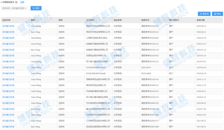The width and height of the screenshot is (224, 130).
Task: Click the STADAPHARM GmbH cell for H20150670
Action: pos(96,67)
